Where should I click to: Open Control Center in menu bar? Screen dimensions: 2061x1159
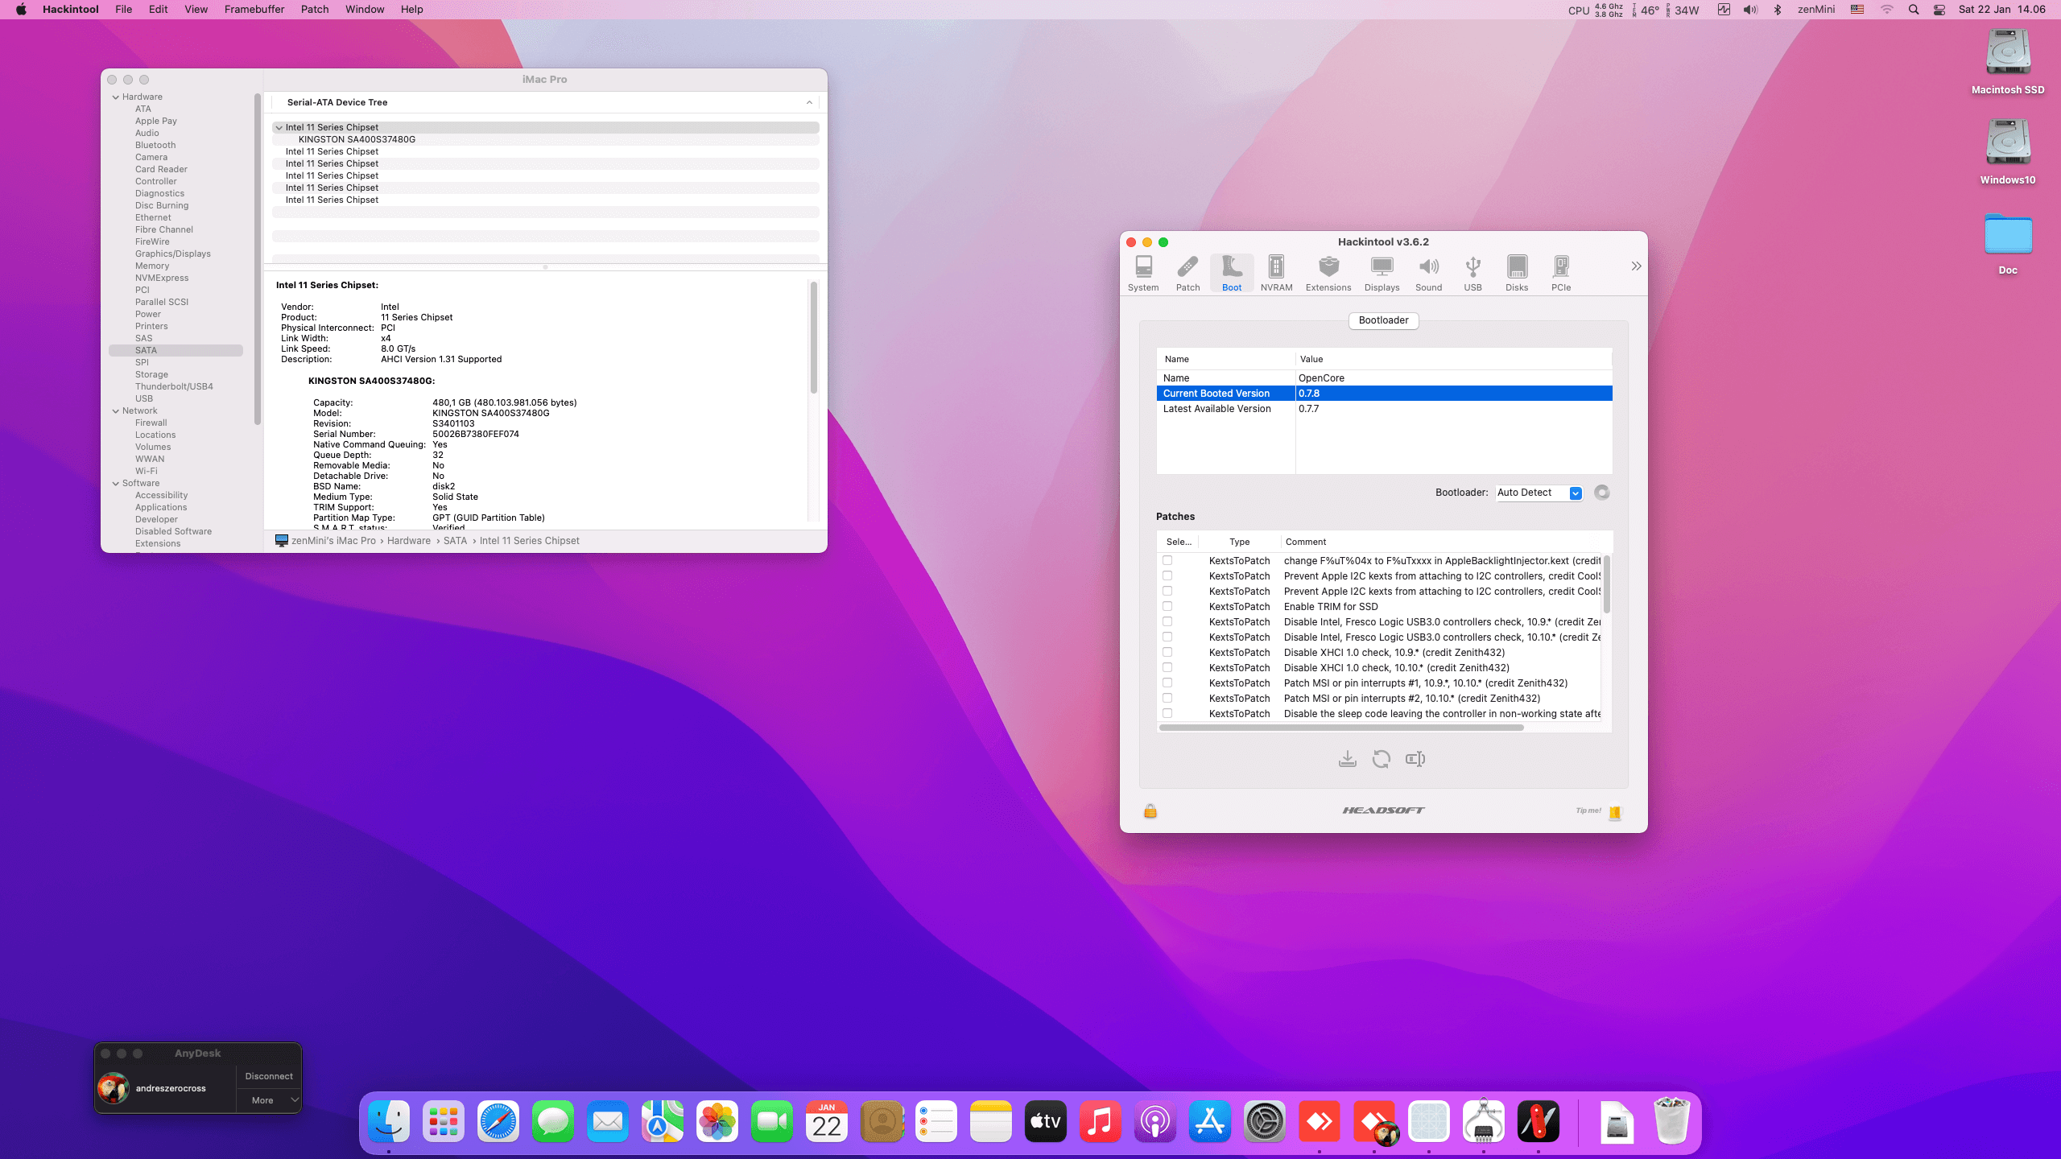(x=1939, y=10)
